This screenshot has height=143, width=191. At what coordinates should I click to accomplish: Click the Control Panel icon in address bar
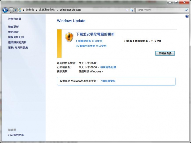(x=20, y=10)
